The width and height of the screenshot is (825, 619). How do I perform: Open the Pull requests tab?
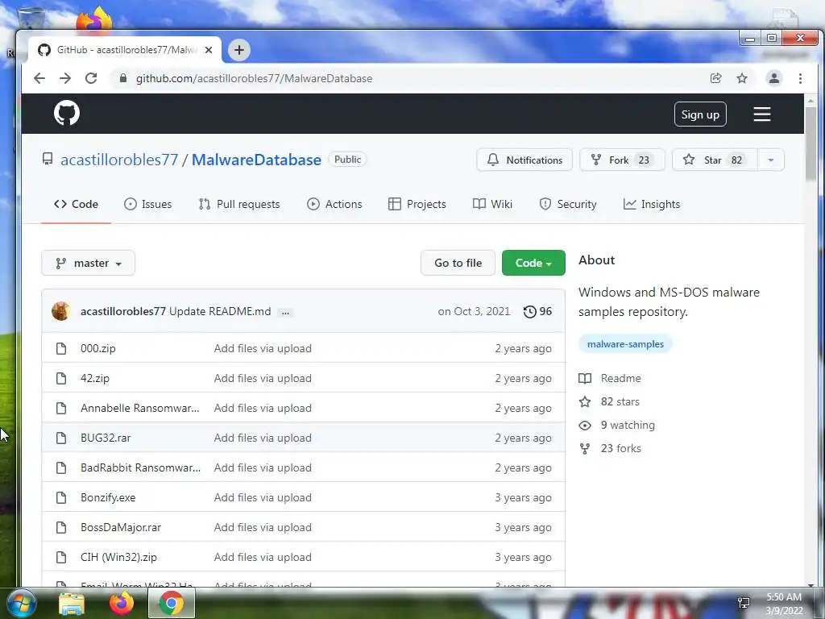tap(239, 204)
